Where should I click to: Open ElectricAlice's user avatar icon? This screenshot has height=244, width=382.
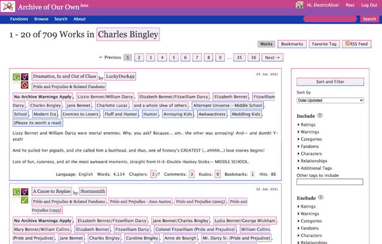pos(300,5)
